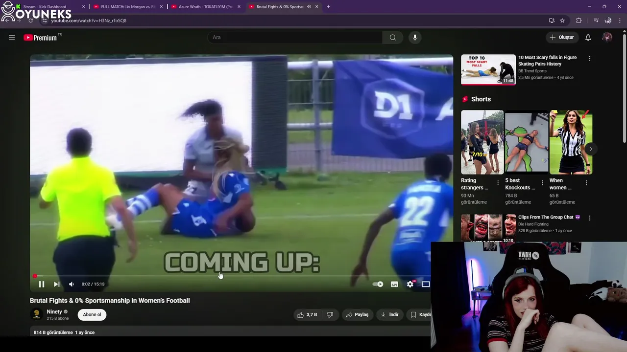The image size is (627, 352).
Task: Pause the video
Action: coord(42,284)
